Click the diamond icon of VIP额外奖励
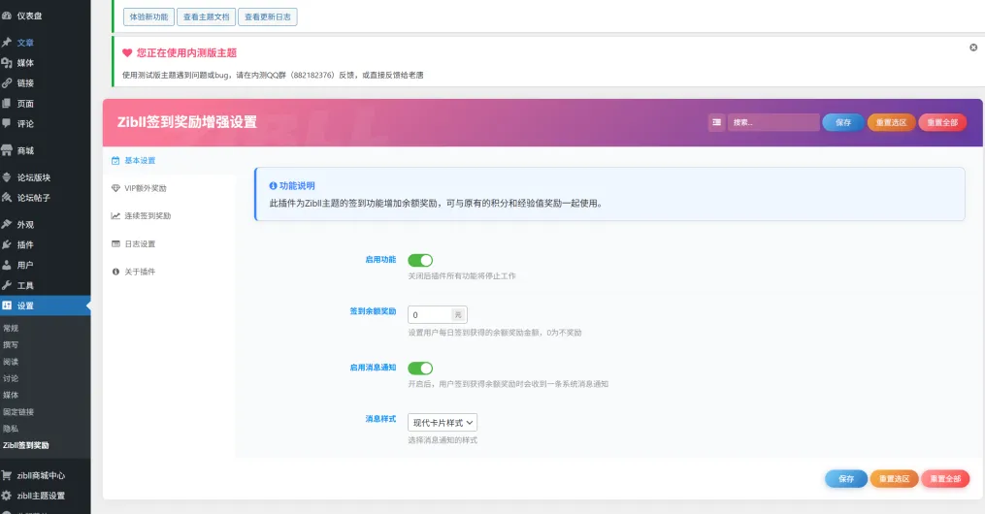Image resolution: width=985 pixels, height=514 pixels. tap(115, 188)
